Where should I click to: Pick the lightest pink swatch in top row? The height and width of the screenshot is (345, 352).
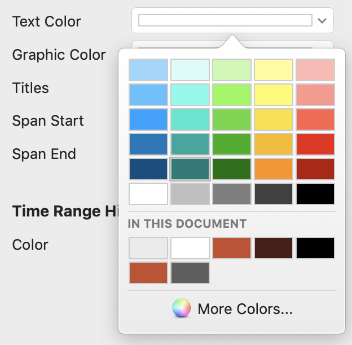(x=315, y=70)
